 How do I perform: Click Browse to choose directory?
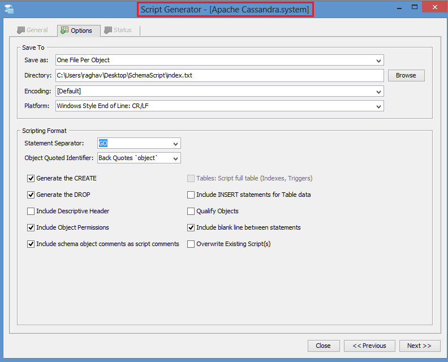pyautogui.click(x=406, y=75)
